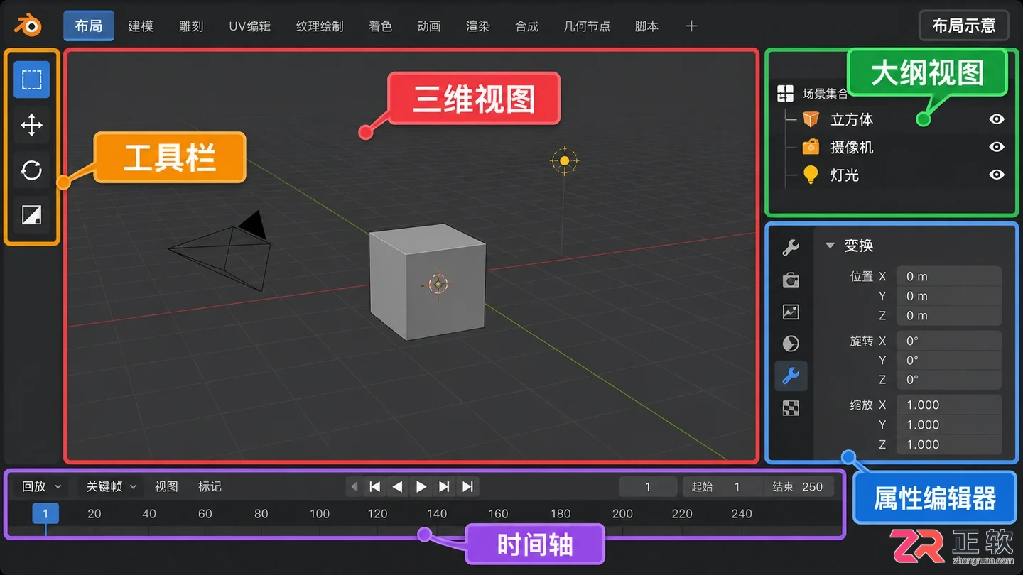Activate the Rotate tool in the toolbar
The image size is (1023, 575).
click(x=31, y=170)
